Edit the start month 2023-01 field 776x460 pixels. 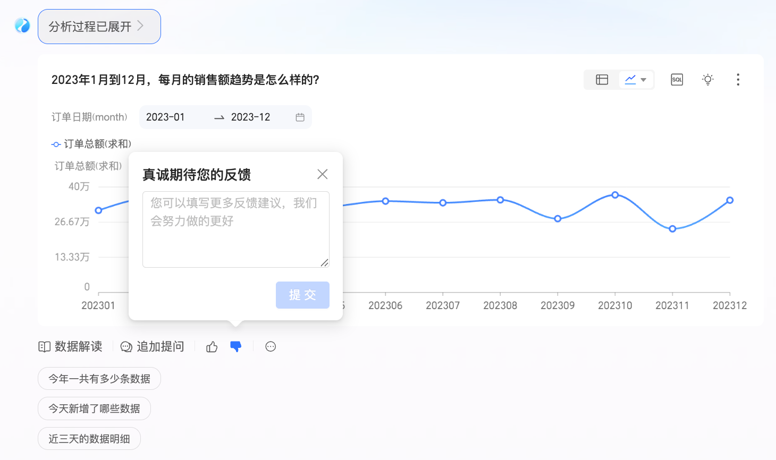pos(165,117)
